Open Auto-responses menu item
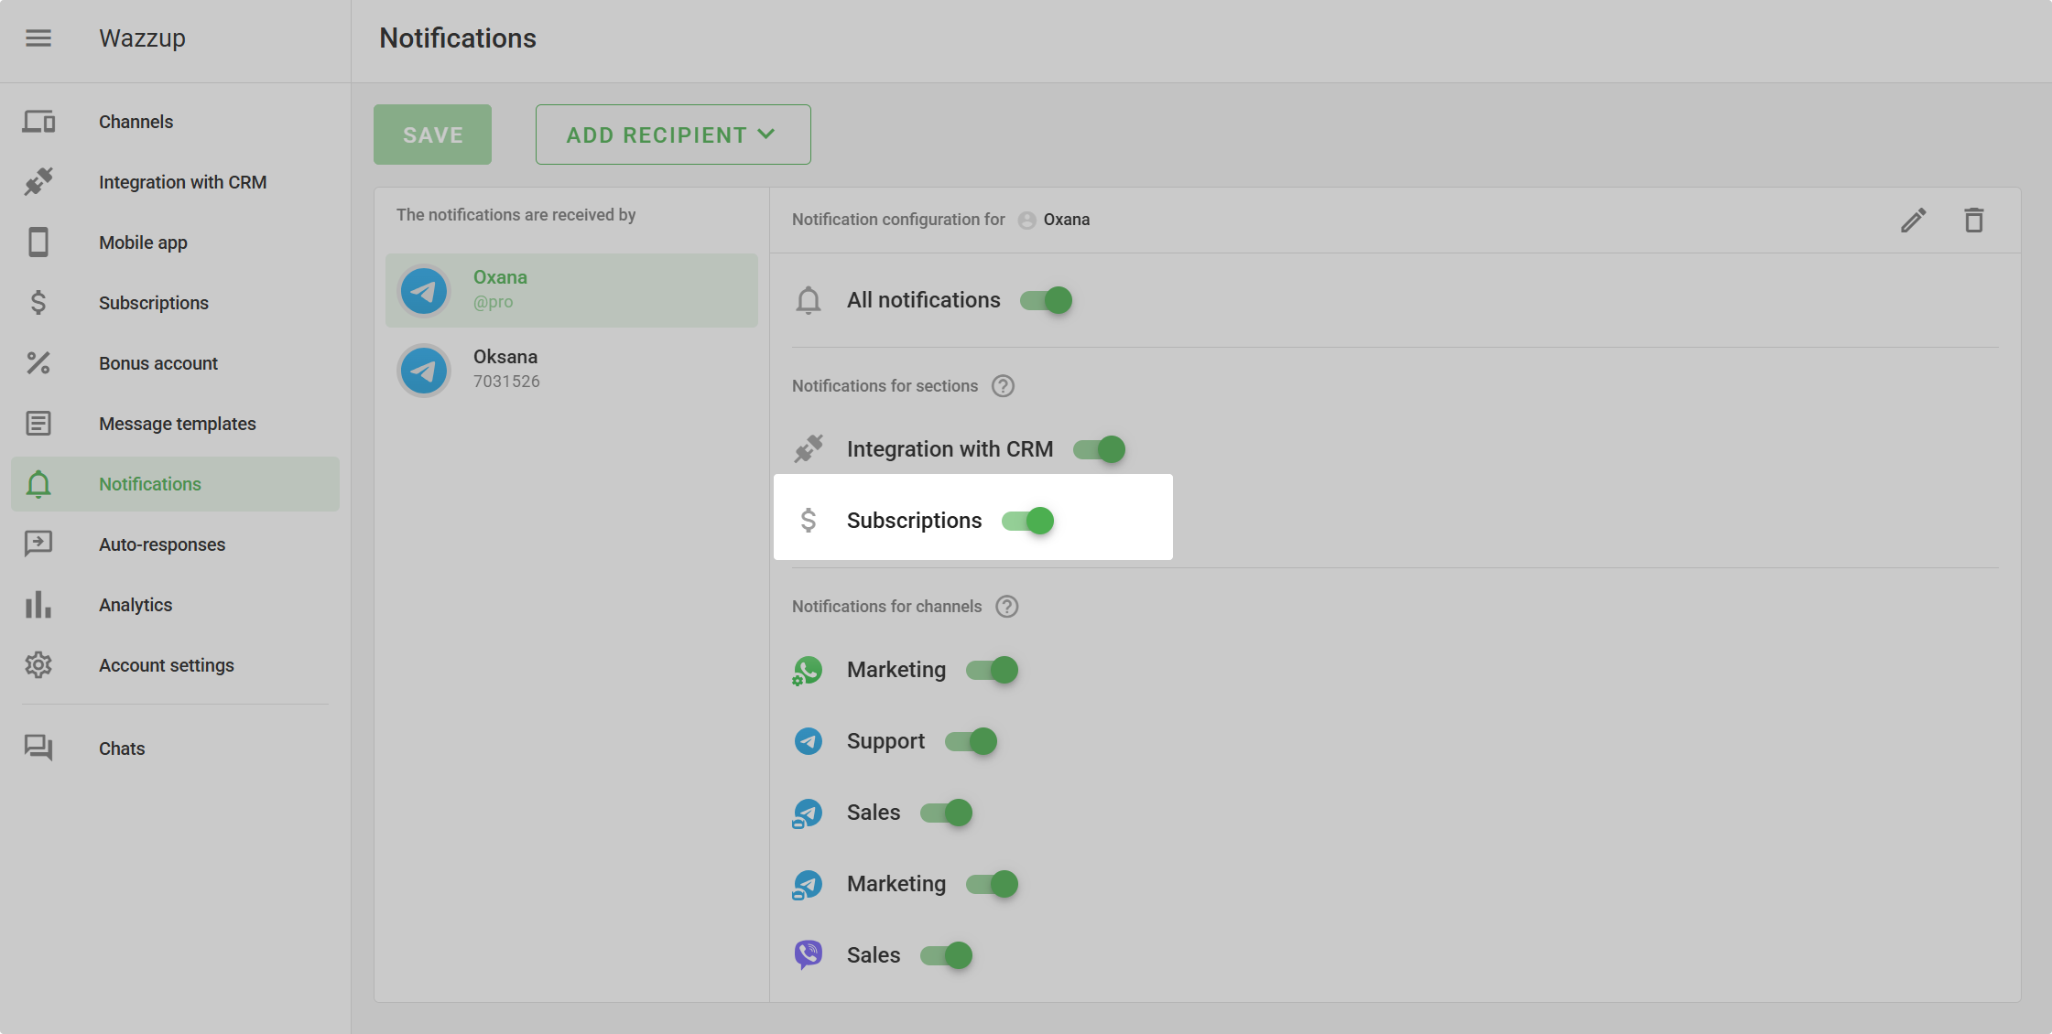Image resolution: width=2052 pixels, height=1034 pixels. click(175, 544)
